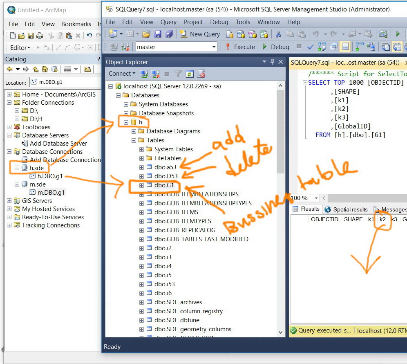Image resolution: width=407 pixels, height=364 pixels.
Task: Click Paste icon in ArcMap toolbar
Action: tap(69, 36)
